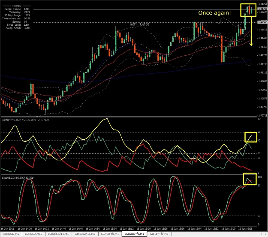268x237 pixels.
Task: Click the 16 Jun 14:24 time label
Action: pyautogui.click(x=25, y=228)
